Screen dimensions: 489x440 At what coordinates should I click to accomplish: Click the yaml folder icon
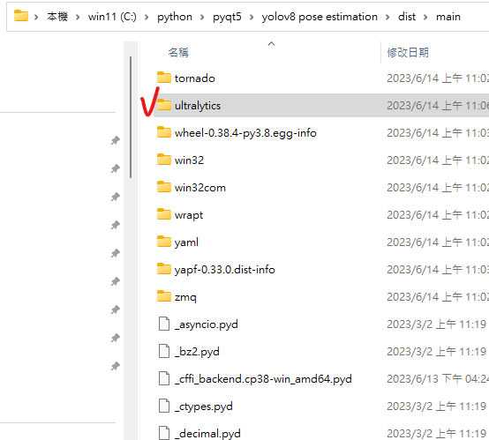pos(163,242)
